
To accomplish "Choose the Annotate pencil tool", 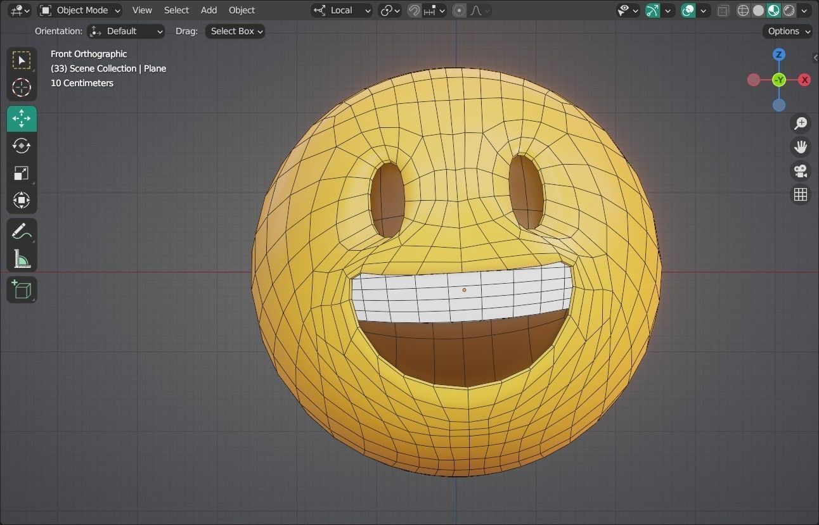I will (x=22, y=231).
